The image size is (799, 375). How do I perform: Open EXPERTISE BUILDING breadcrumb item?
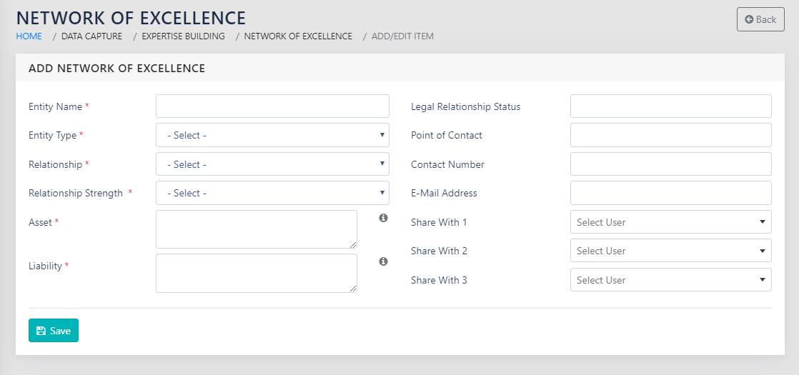[183, 36]
